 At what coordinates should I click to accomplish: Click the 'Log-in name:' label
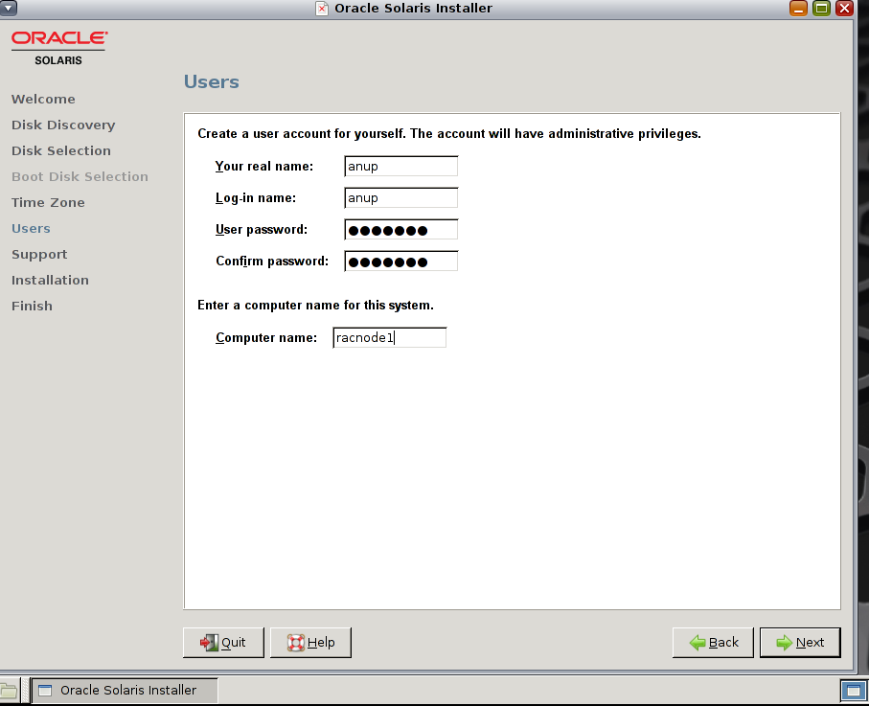click(256, 198)
